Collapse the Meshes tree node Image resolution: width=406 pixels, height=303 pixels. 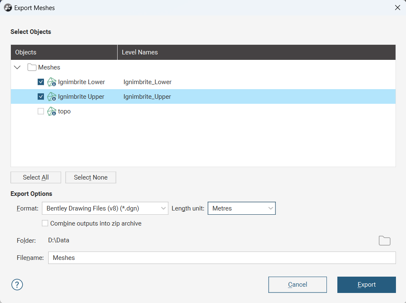point(18,67)
